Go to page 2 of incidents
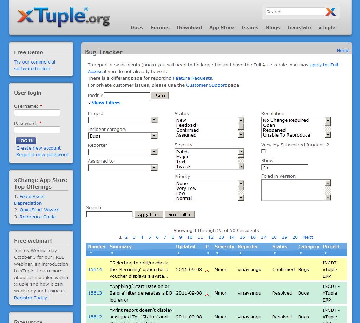Image resolution: width=360 pixels, height=323 pixels. pos(126,237)
